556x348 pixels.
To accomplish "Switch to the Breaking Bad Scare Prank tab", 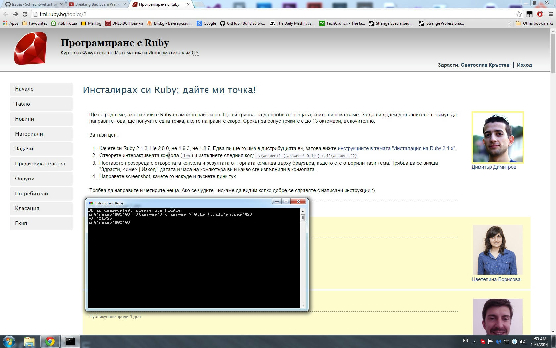I will click(x=97, y=4).
